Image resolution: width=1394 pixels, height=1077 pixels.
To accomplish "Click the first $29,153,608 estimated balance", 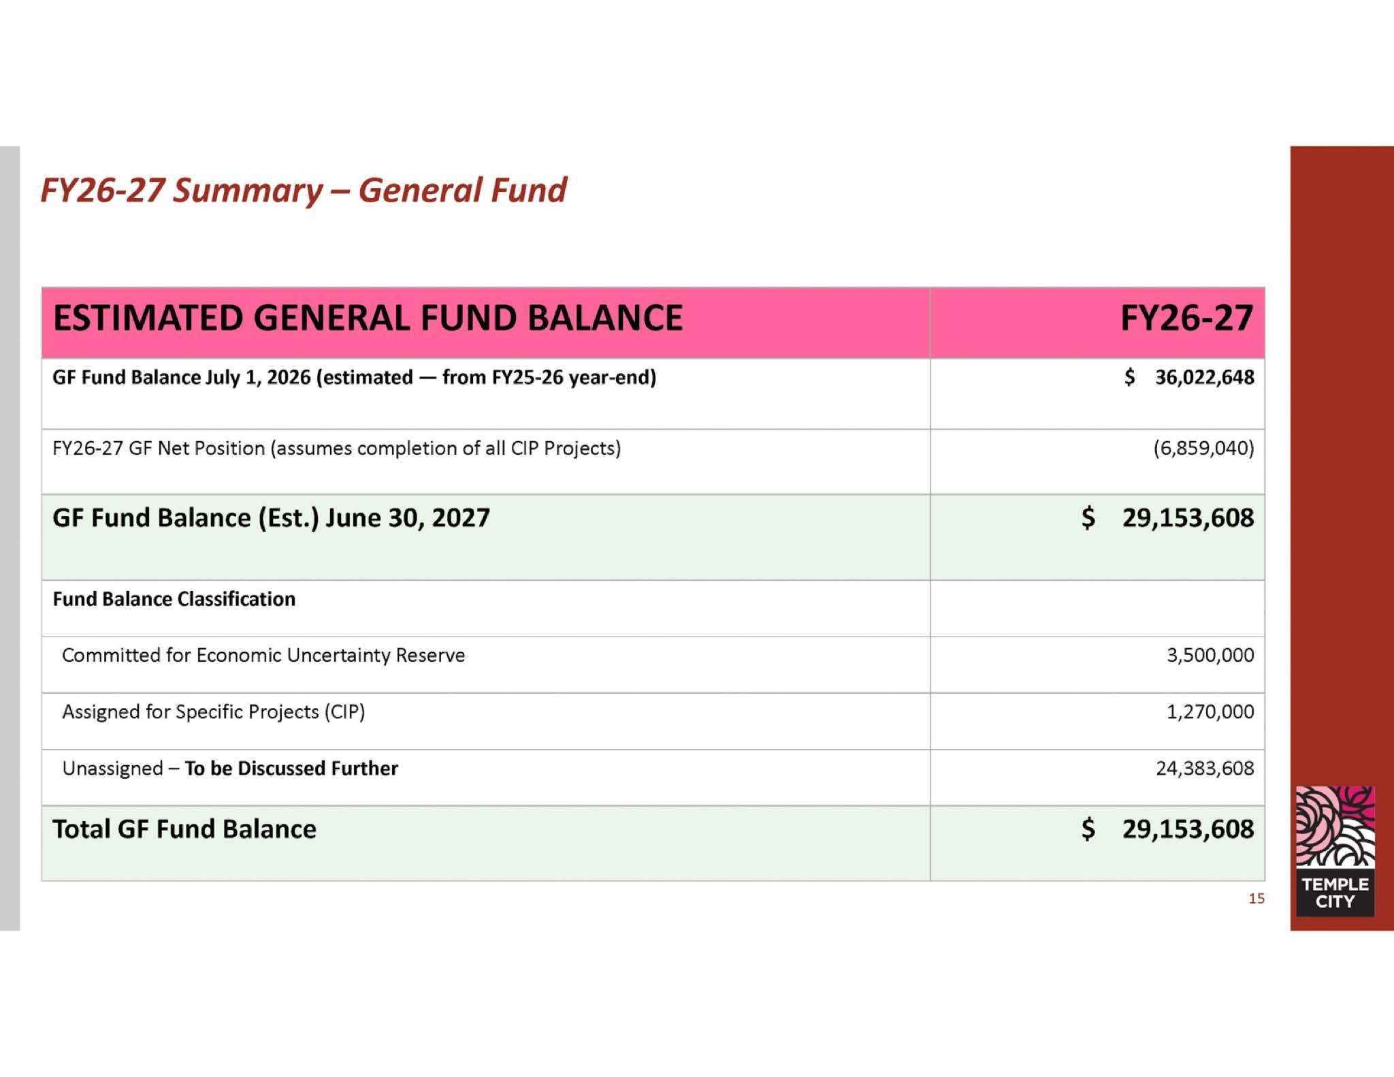I will [x=1167, y=518].
